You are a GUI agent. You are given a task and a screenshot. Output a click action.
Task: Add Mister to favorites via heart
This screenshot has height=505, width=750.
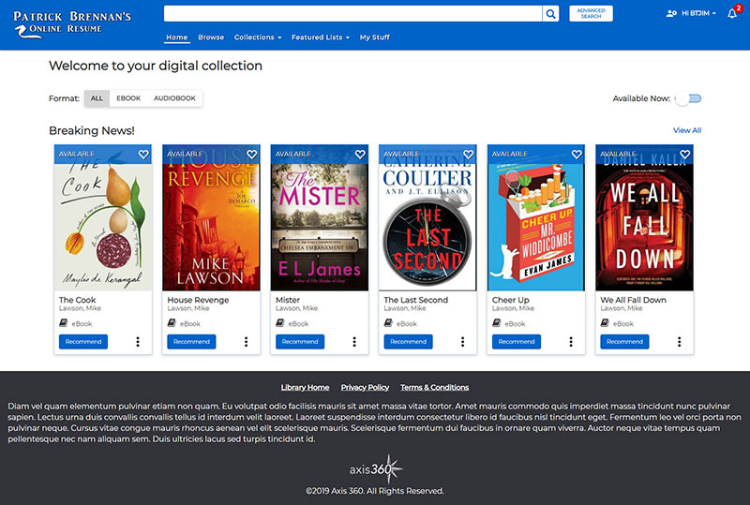(x=360, y=155)
